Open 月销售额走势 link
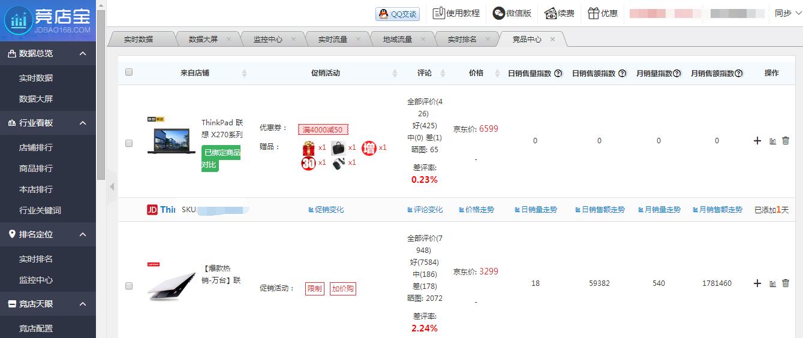803x338 pixels. 717,210
